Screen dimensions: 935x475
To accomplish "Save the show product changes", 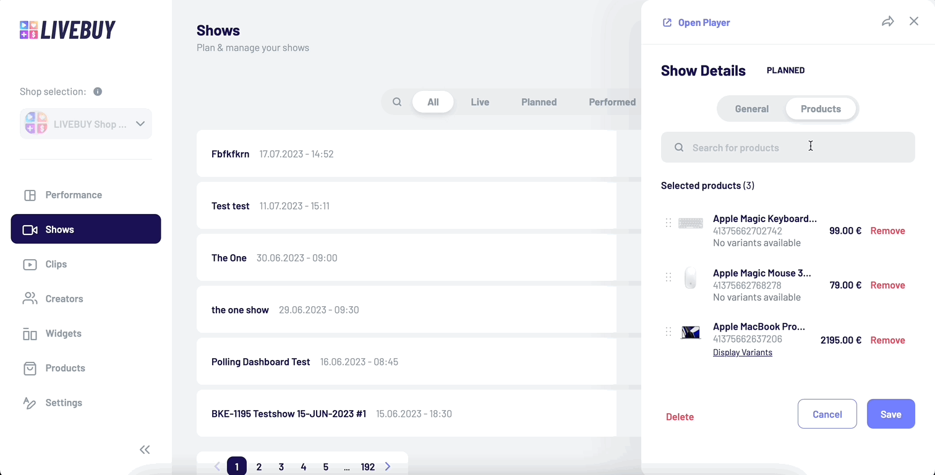I will 890,414.
